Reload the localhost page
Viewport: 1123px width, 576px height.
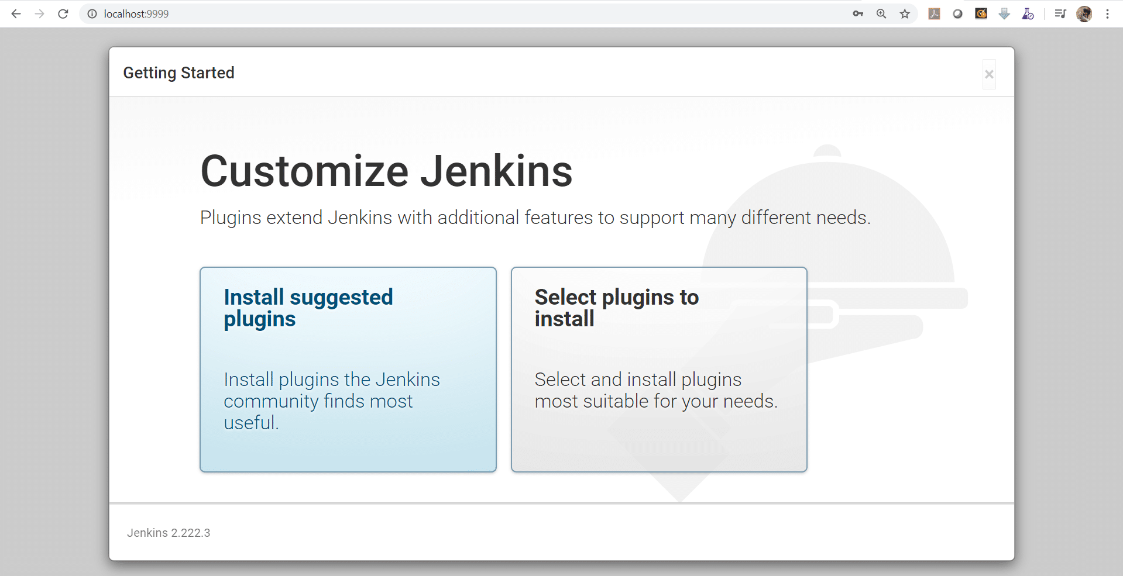63,14
